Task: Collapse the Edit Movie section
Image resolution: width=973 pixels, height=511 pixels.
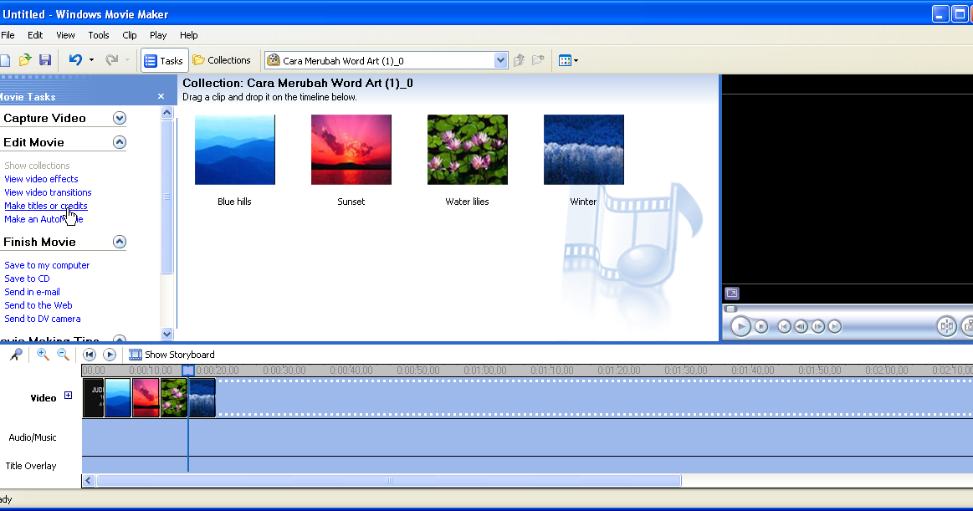Action: click(120, 142)
